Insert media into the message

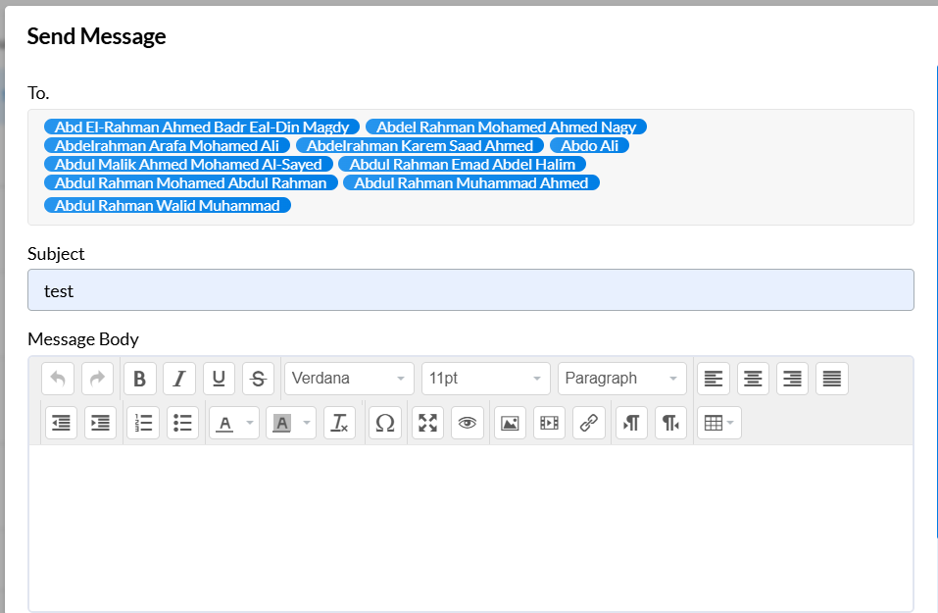pyautogui.click(x=549, y=424)
